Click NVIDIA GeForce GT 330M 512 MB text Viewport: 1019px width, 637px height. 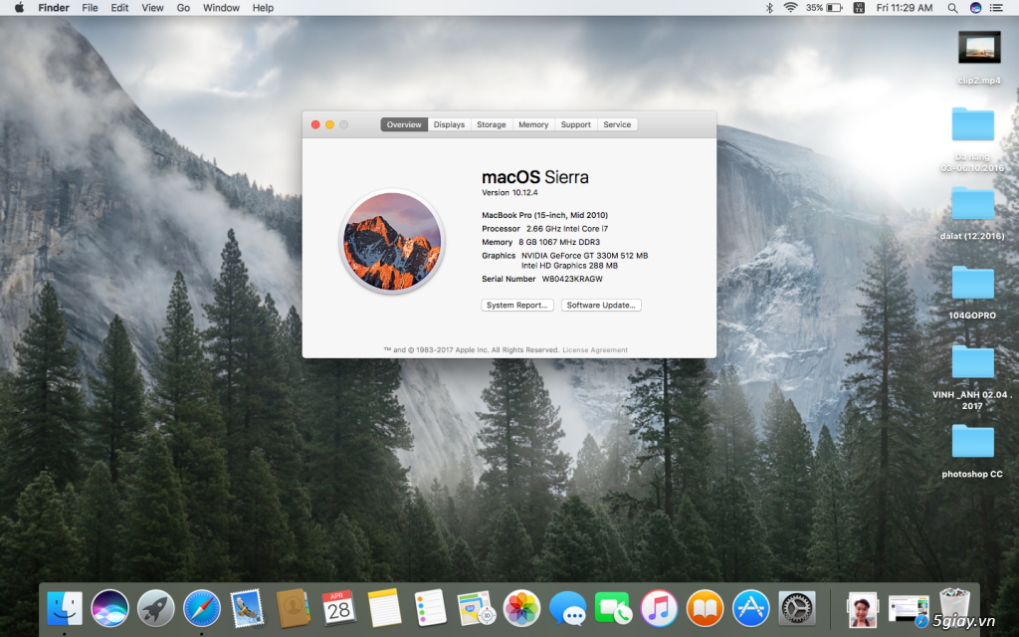pyautogui.click(x=584, y=256)
